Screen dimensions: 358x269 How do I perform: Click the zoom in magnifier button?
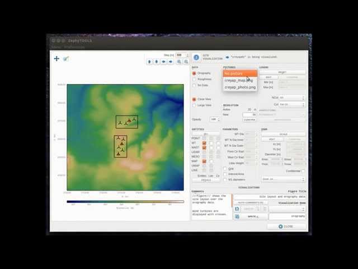pos(179,62)
